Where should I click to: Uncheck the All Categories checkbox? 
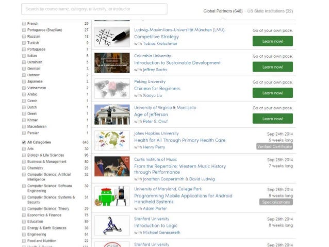tap(24, 142)
